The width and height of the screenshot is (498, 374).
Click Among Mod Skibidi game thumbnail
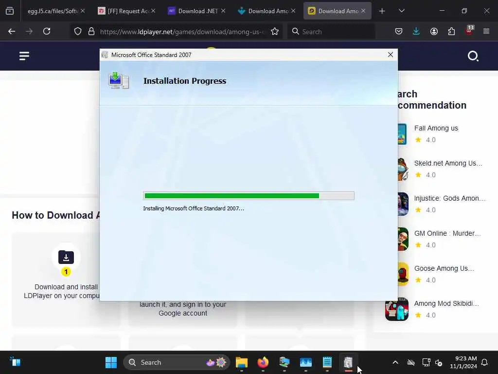[397, 309]
